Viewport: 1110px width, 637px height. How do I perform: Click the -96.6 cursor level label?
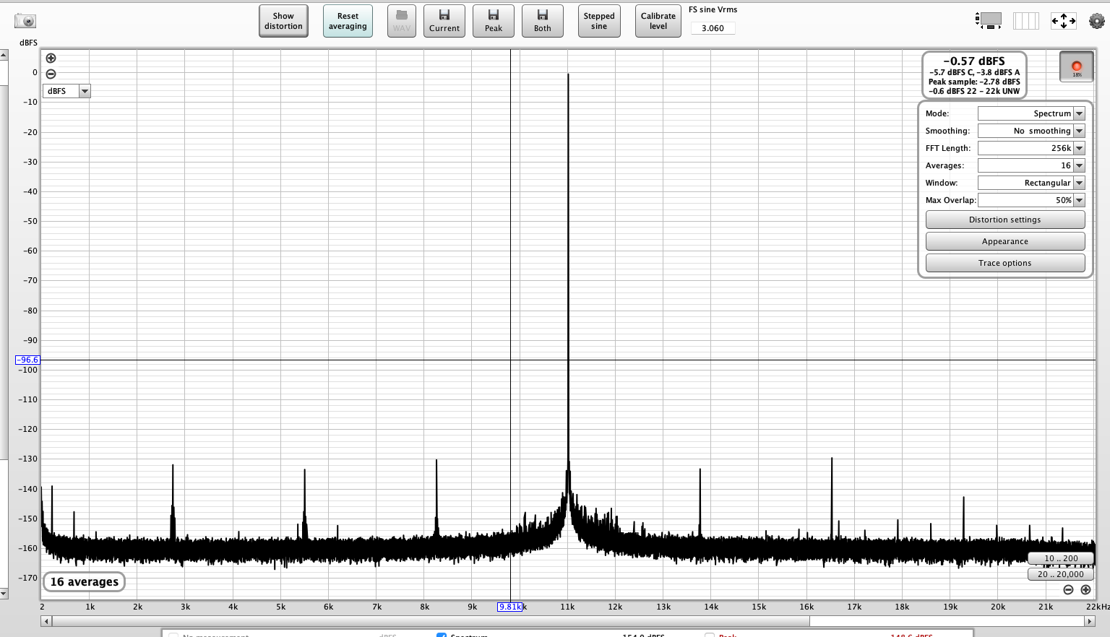tap(28, 360)
